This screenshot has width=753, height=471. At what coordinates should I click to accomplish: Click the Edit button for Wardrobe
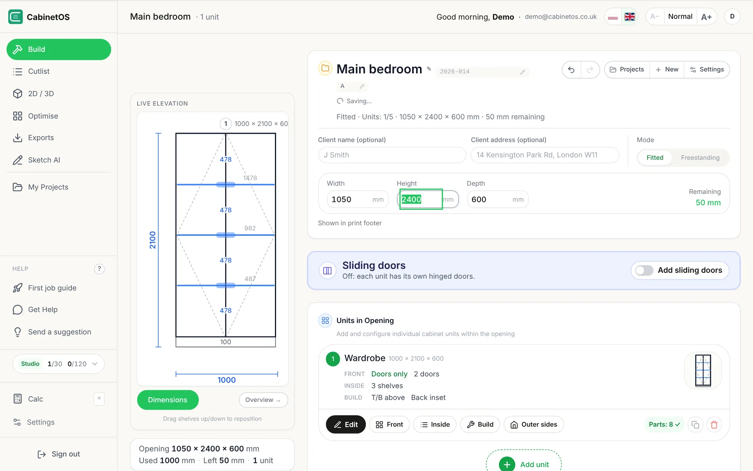(346, 425)
